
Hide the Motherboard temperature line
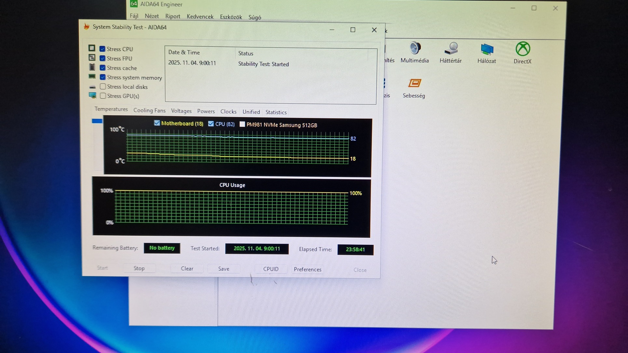pos(157,123)
